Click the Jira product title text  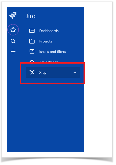point(31,16)
